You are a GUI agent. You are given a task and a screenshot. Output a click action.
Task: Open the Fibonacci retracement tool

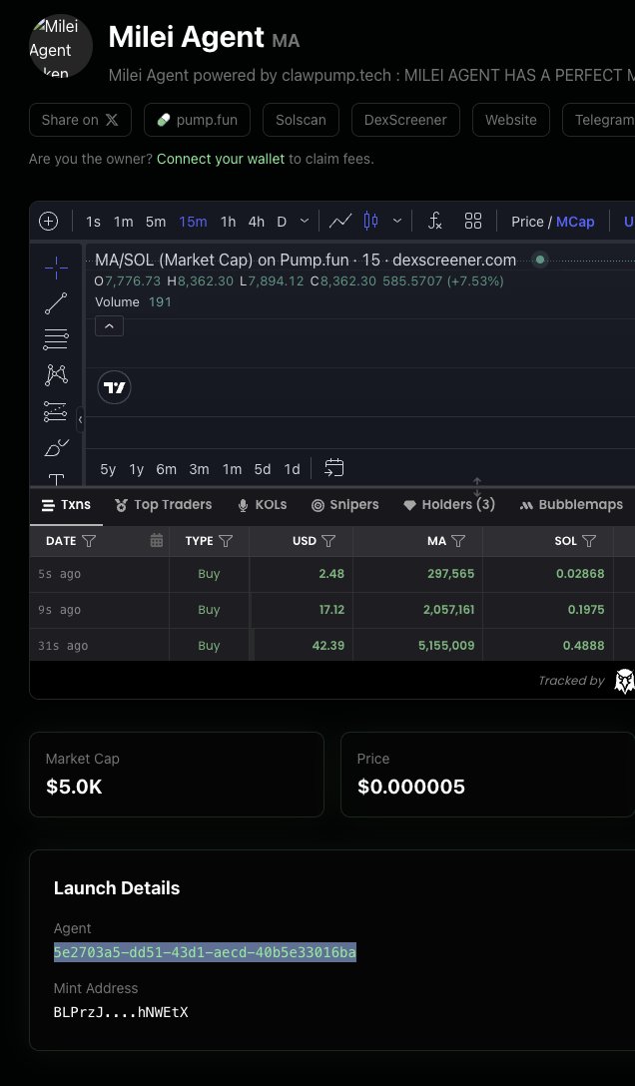pos(56,339)
